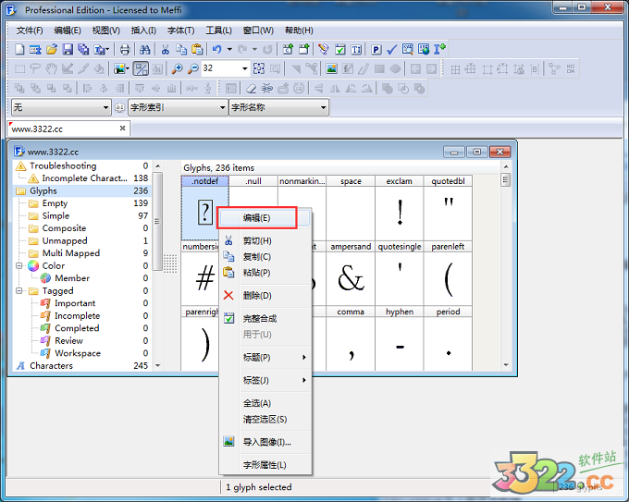629x502 pixels.
Task: Click the Save disk icon in toolbar
Action: pyautogui.click(x=68, y=49)
